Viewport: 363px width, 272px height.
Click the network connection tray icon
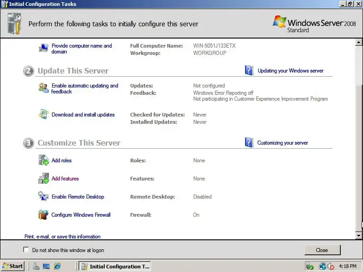click(322, 267)
